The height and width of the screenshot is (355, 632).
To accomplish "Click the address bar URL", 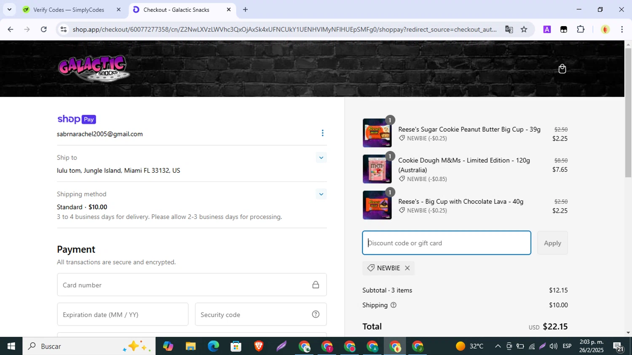I will coord(284,29).
